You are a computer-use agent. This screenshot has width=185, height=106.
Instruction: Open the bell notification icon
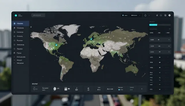click(x=145, y=15)
